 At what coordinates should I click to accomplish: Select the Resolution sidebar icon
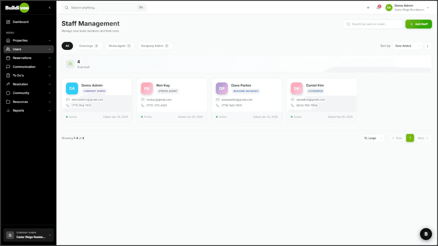[8, 84]
